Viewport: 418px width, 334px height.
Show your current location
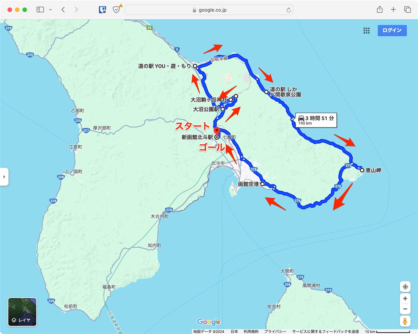coord(405,287)
